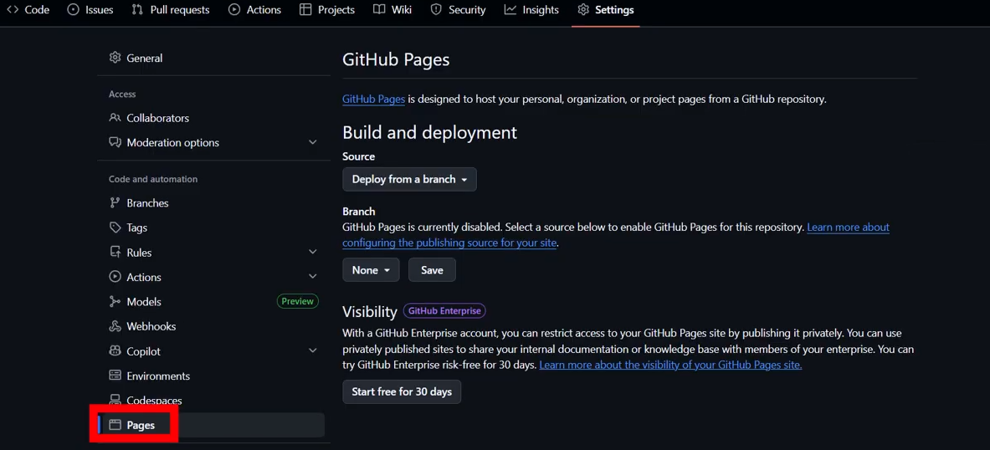Click the Projects table icon
The width and height of the screenshot is (990, 450).
(x=305, y=10)
